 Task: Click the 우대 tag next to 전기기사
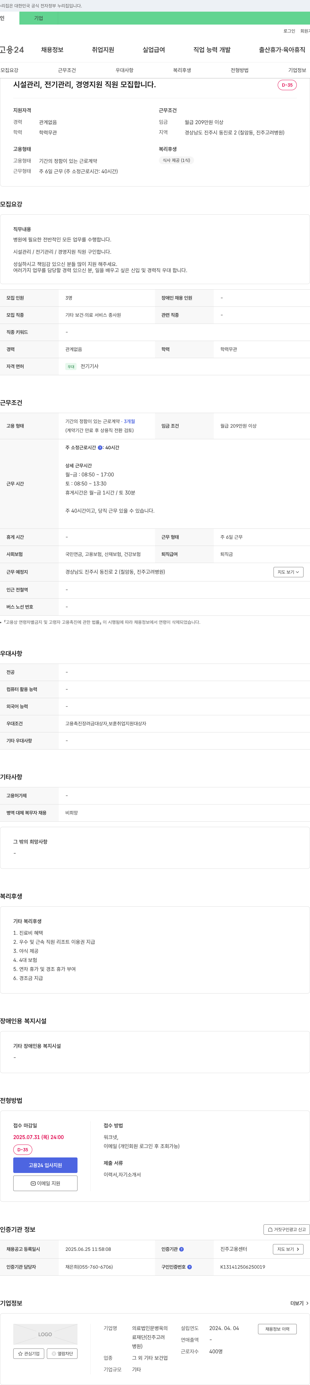coord(71,367)
